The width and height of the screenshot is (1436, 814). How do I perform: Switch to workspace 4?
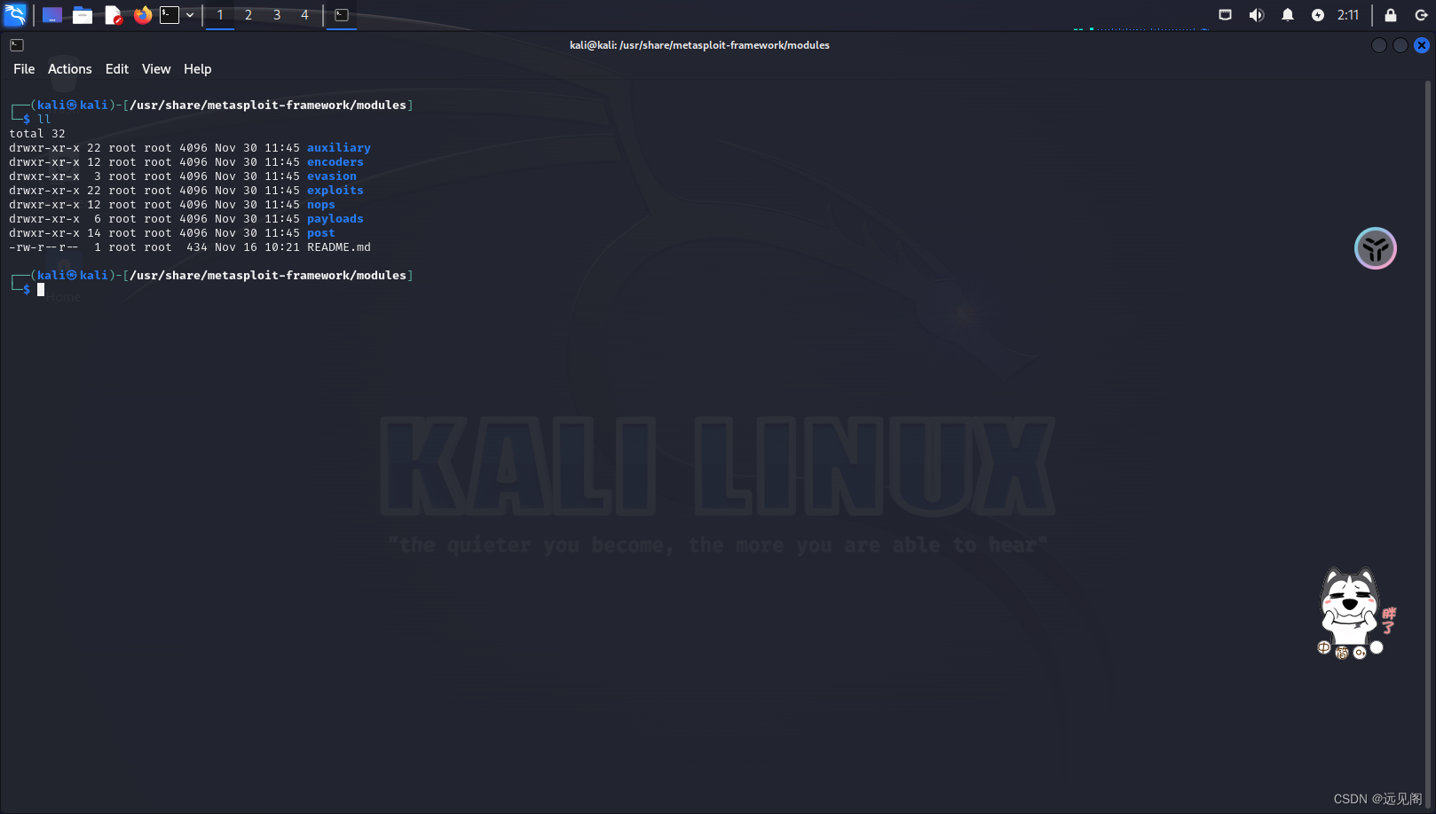(x=304, y=15)
